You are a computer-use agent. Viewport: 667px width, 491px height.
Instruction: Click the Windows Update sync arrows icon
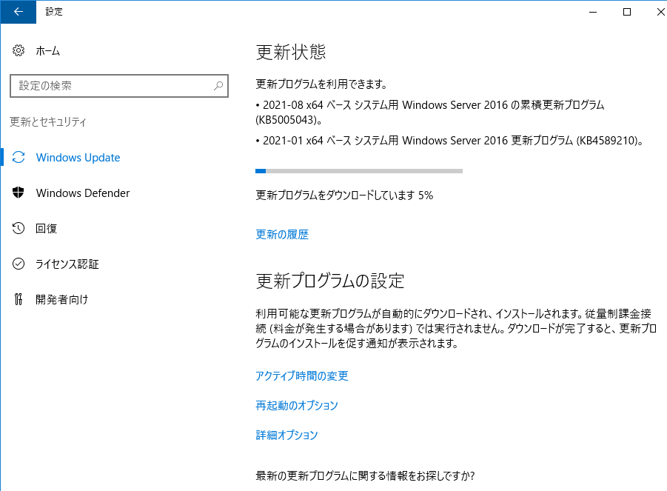coord(19,158)
